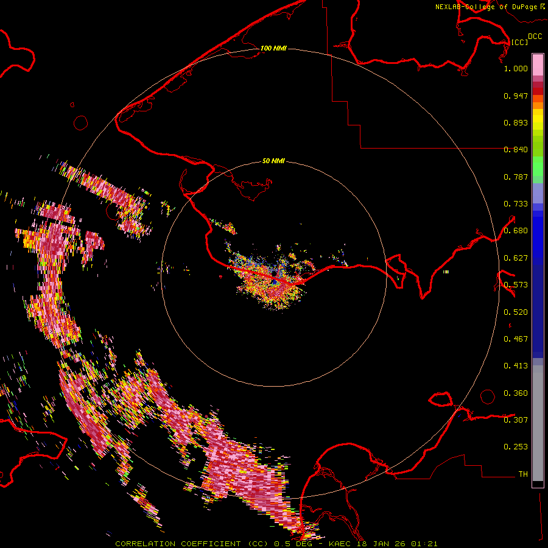
Task: Click the bright green segment of color bar
Action: [538, 166]
